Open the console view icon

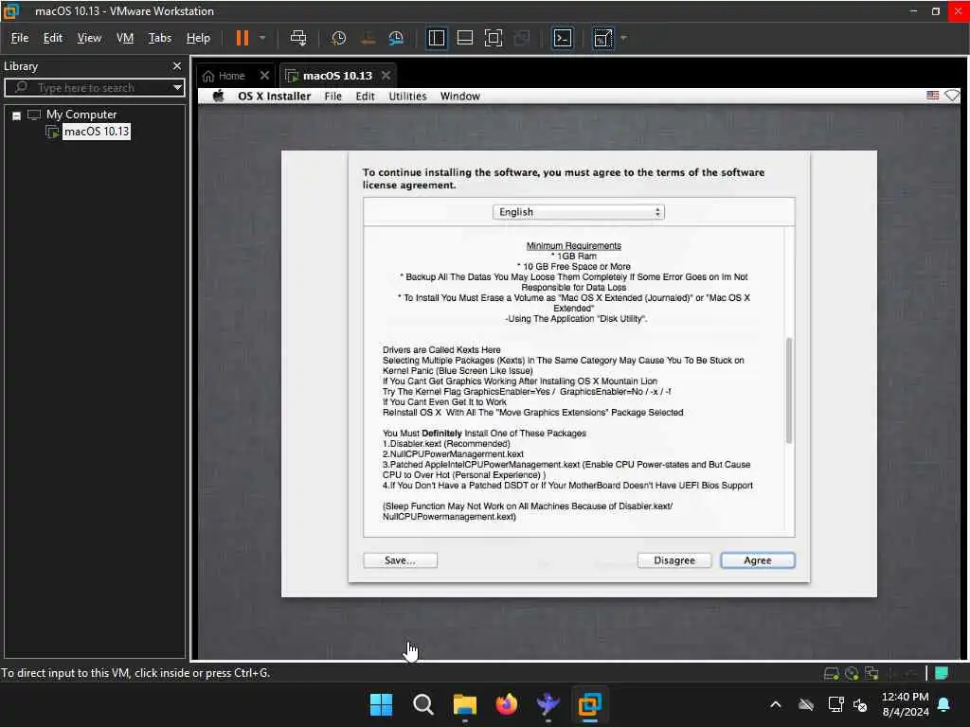pos(563,38)
